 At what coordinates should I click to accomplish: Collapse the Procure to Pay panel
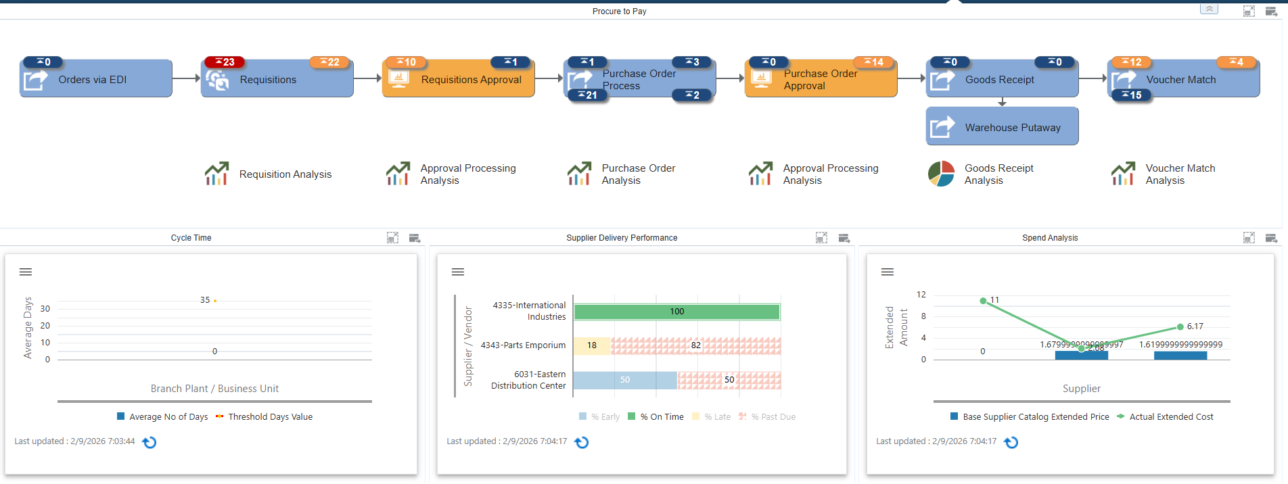pyautogui.click(x=1209, y=9)
